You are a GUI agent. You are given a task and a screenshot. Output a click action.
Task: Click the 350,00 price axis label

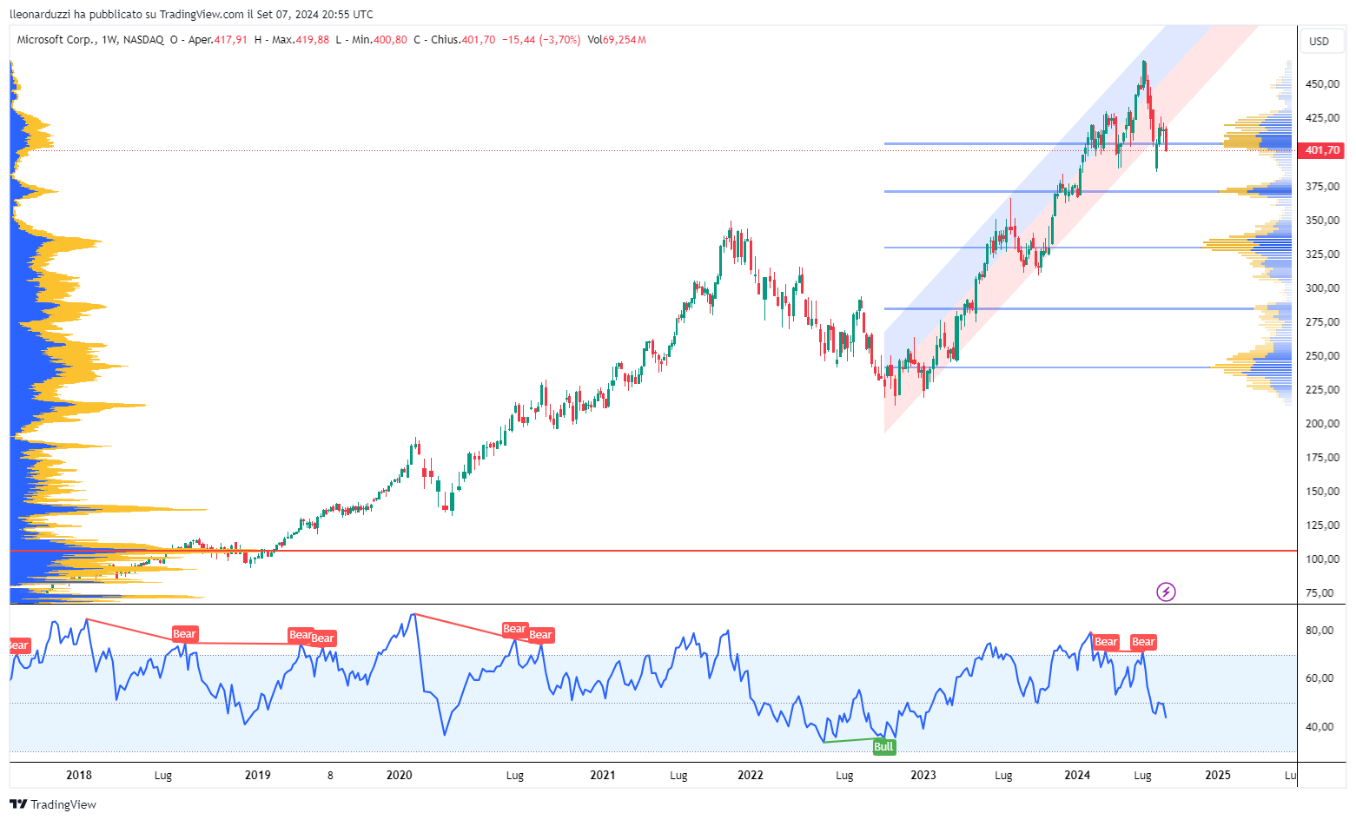[1321, 221]
